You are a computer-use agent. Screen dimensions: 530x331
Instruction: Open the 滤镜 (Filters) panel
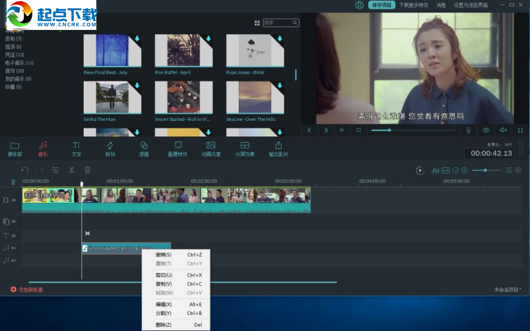144,148
